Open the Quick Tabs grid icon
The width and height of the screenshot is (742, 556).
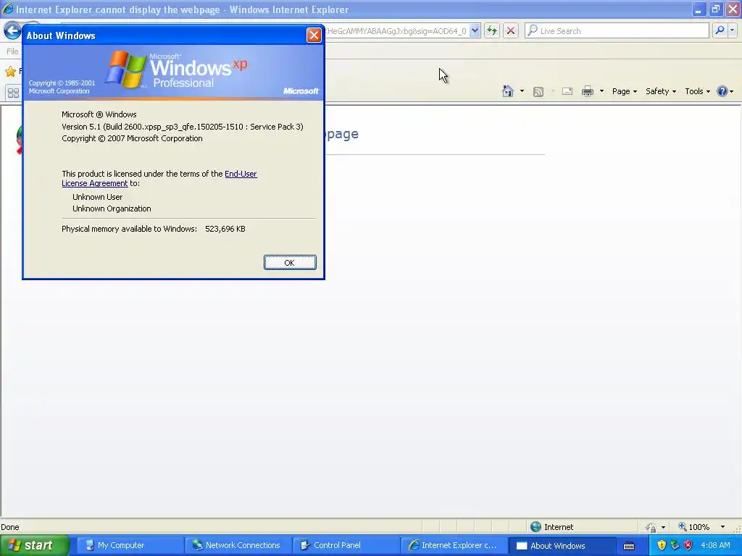[13, 93]
